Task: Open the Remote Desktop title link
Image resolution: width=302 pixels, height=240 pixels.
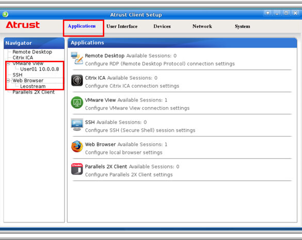Action: (105, 56)
